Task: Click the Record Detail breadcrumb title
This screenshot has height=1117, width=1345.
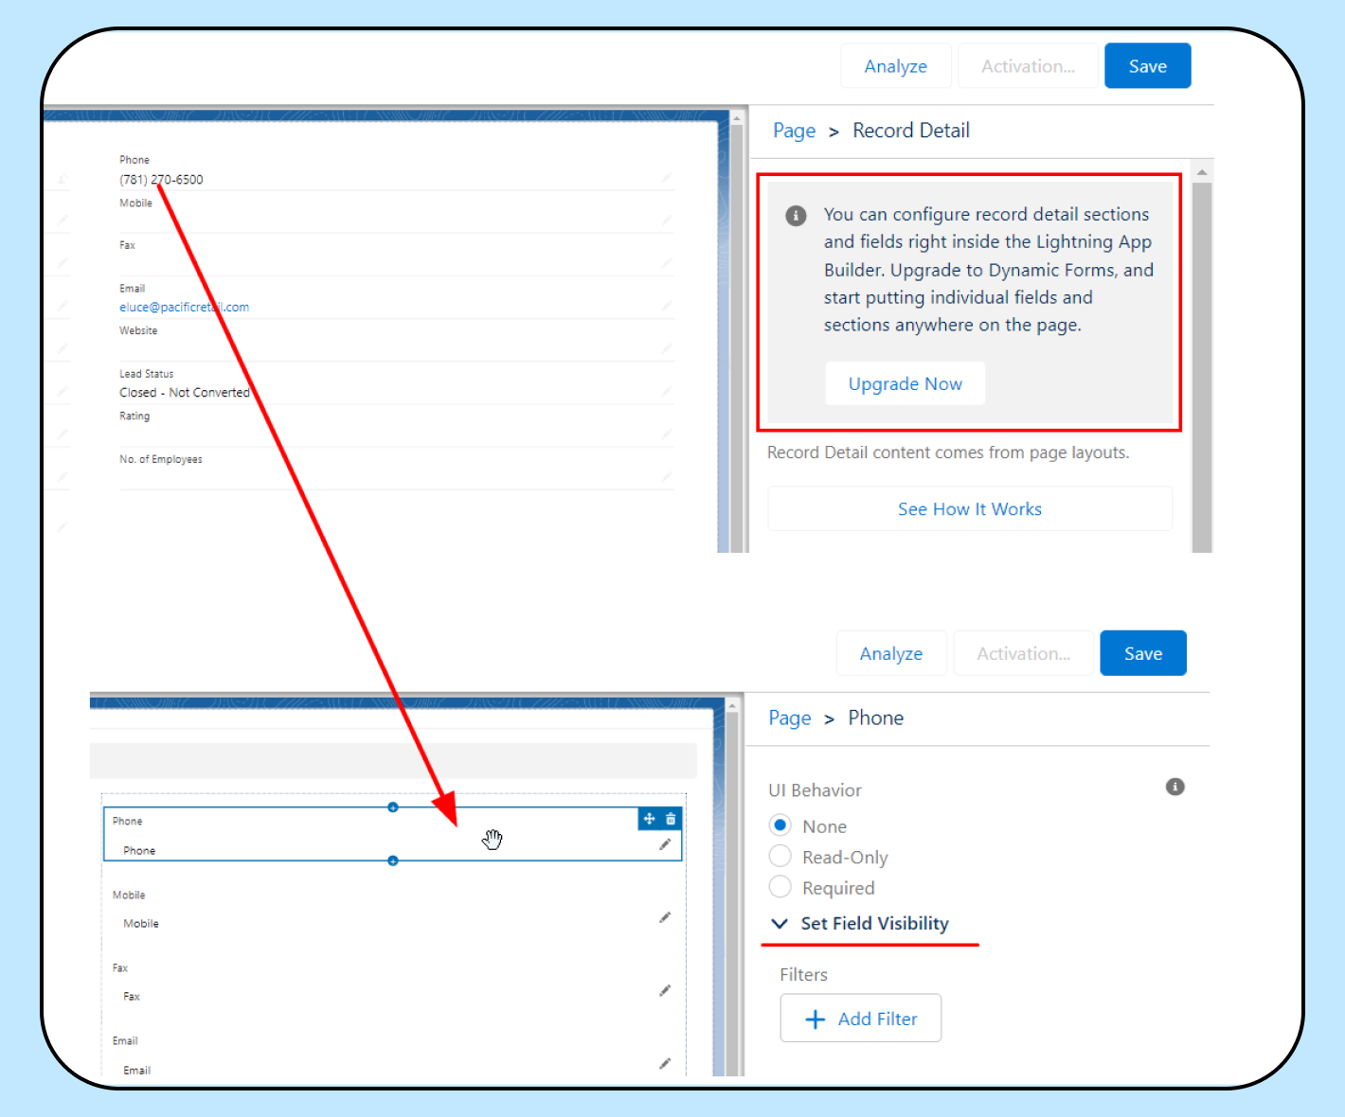Action: coord(911,131)
